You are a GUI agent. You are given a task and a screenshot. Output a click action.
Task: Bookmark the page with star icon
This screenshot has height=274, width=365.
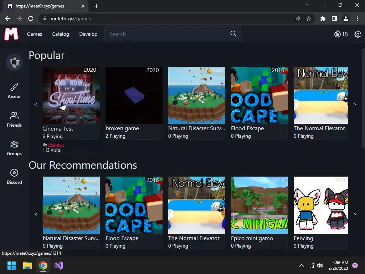309,19
